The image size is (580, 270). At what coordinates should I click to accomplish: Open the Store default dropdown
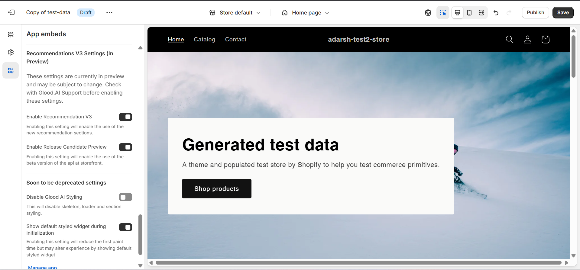pyautogui.click(x=235, y=13)
